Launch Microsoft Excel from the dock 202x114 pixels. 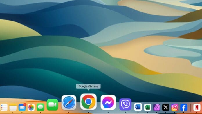(x=147, y=107)
